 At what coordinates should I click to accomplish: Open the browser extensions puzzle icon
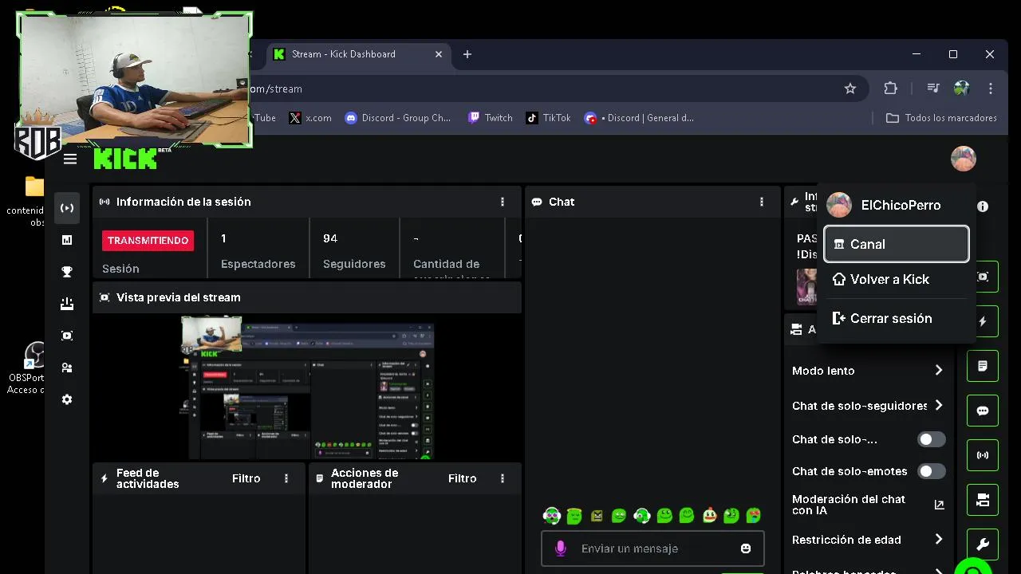click(891, 88)
